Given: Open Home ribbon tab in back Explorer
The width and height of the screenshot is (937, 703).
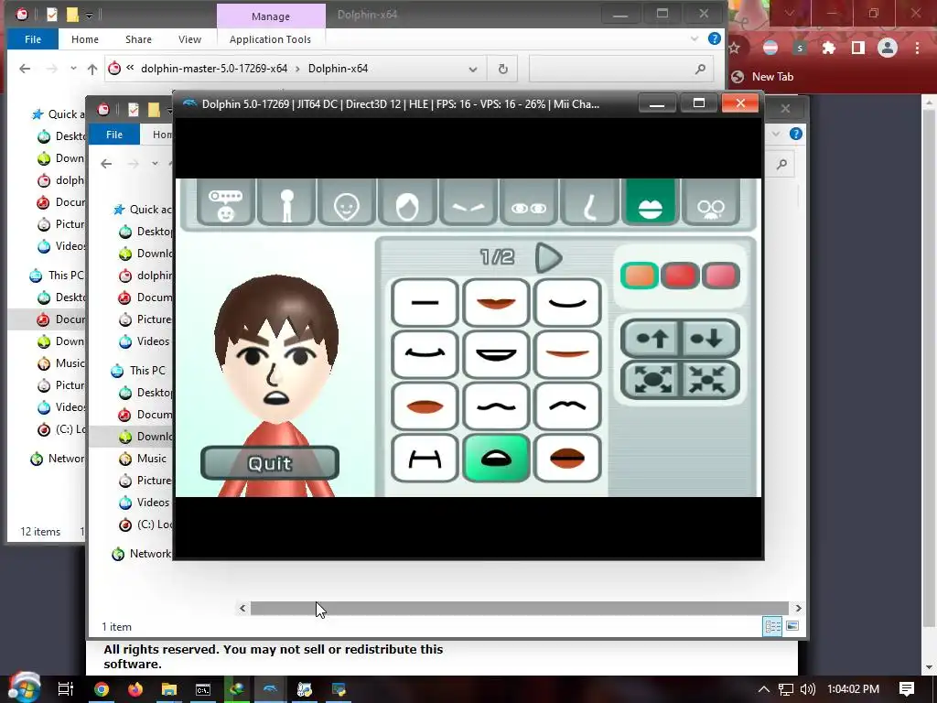Looking at the screenshot, I should coord(85,39).
